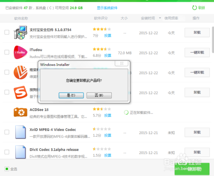Screen dimensions: 214x176
Task: Click the 5.7分 score for ACDSee
Action: (x=97, y=115)
